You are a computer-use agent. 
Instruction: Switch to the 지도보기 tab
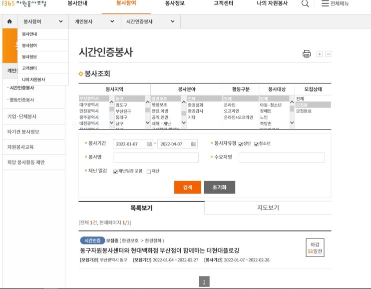pyautogui.click(x=268, y=207)
